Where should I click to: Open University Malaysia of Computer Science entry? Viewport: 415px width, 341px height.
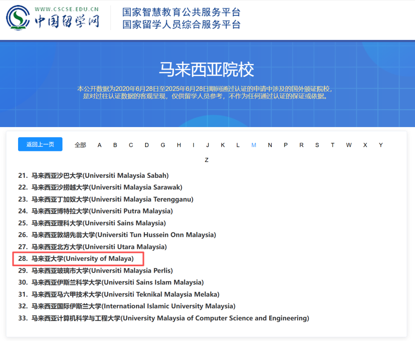click(x=164, y=318)
